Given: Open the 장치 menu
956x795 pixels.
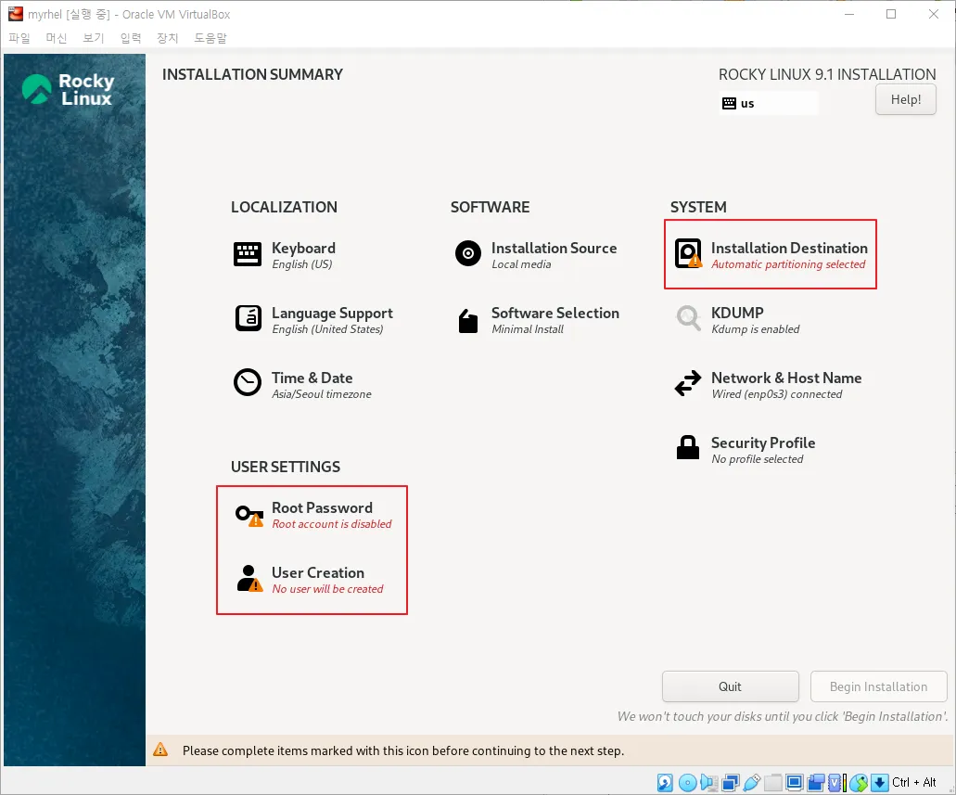Looking at the screenshot, I should [x=167, y=38].
